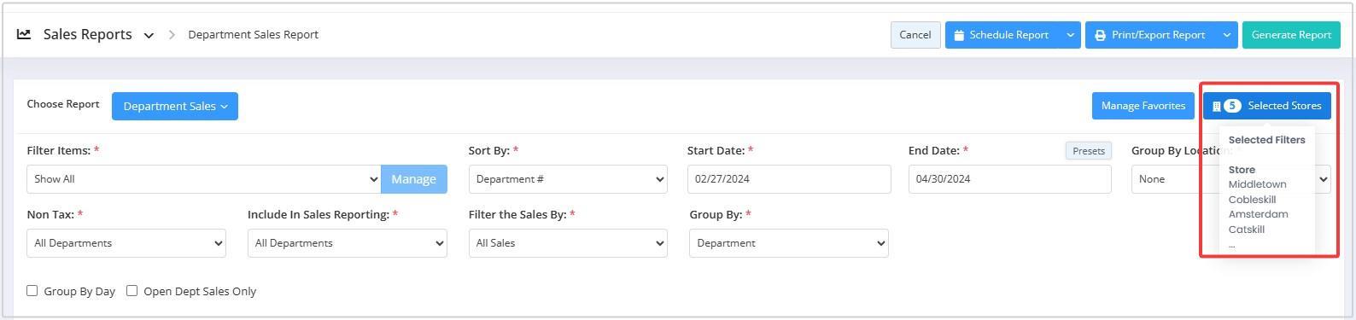Click the Generate Report button
Image resolution: width=1356 pixels, height=320 pixels.
click(x=1291, y=35)
